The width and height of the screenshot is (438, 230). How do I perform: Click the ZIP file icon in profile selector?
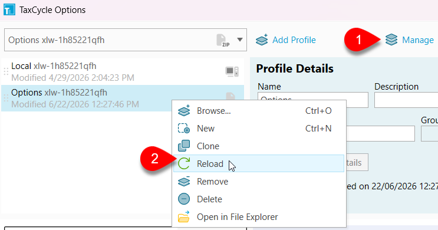coord(223,40)
